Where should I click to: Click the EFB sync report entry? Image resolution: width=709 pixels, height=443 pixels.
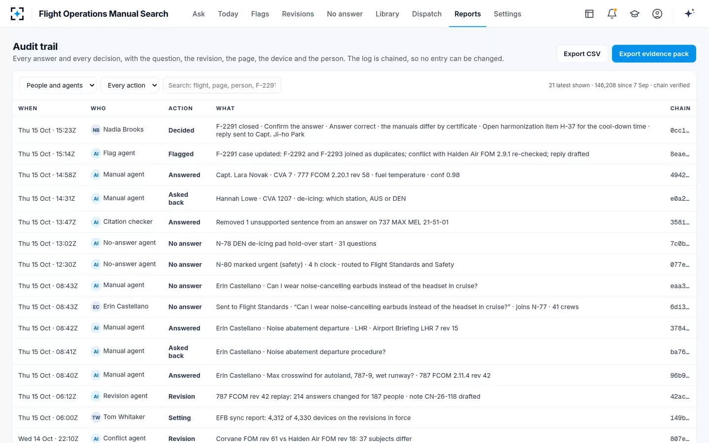pyautogui.click(x=313, y=418)
